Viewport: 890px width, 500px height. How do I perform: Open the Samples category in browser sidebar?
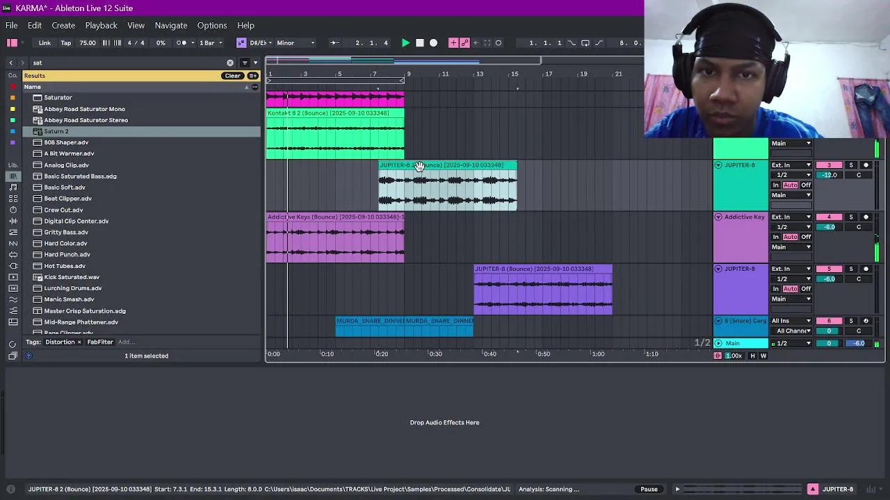(x=13, y=288)
